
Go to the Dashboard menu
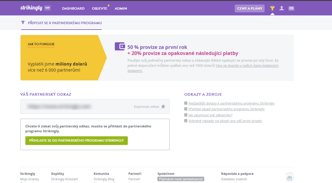[73, 8]
